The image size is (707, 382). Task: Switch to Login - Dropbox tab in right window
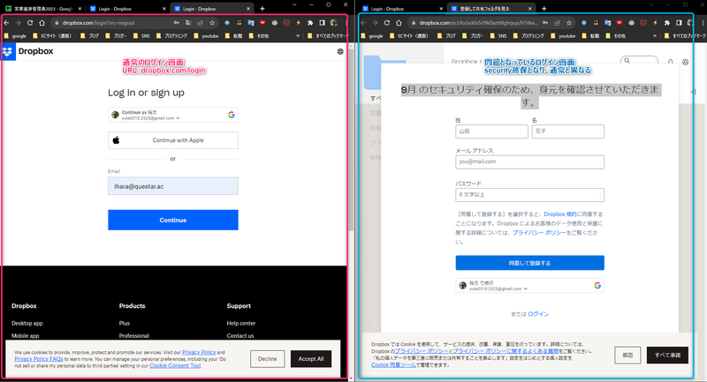pyautogui.click(x=401, y=9)
